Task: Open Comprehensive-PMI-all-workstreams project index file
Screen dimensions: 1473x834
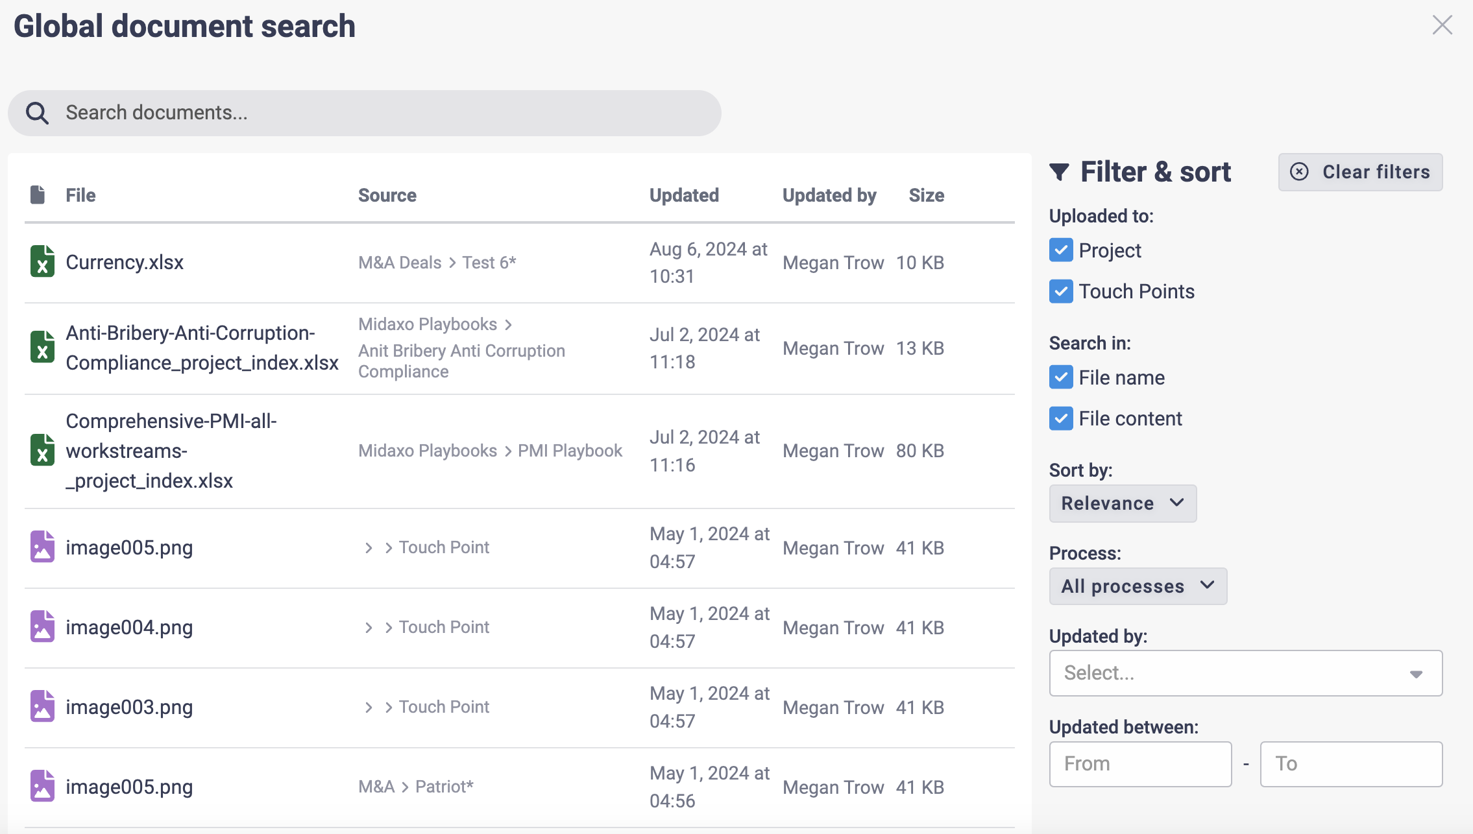Action: click(171, 451)
